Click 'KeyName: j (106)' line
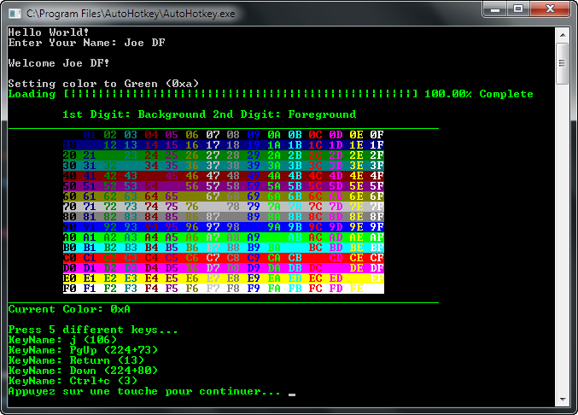This screenshot has height=415, width=578. coord(62,340)
